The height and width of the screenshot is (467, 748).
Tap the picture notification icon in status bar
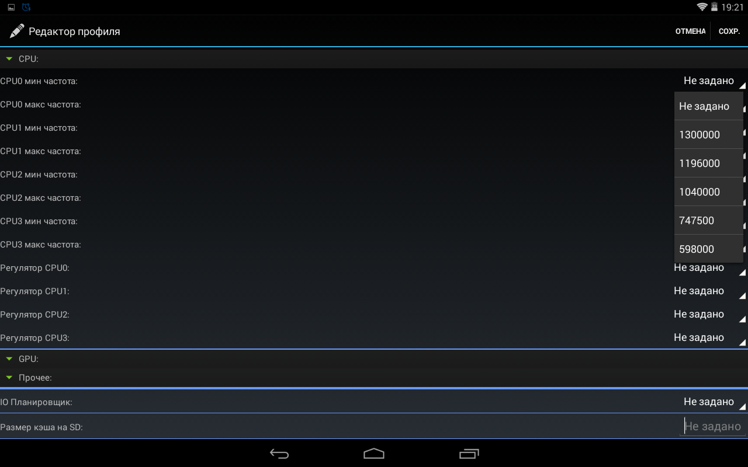(x=11, y=7)
